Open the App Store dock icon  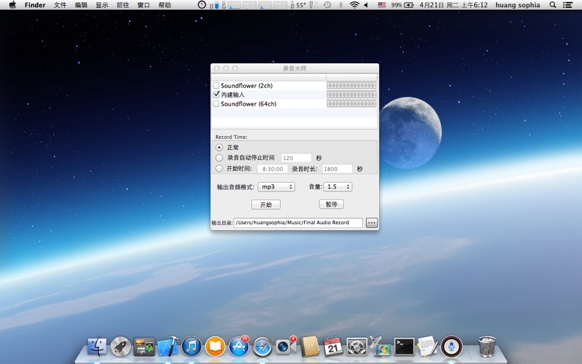pos(239,347)
